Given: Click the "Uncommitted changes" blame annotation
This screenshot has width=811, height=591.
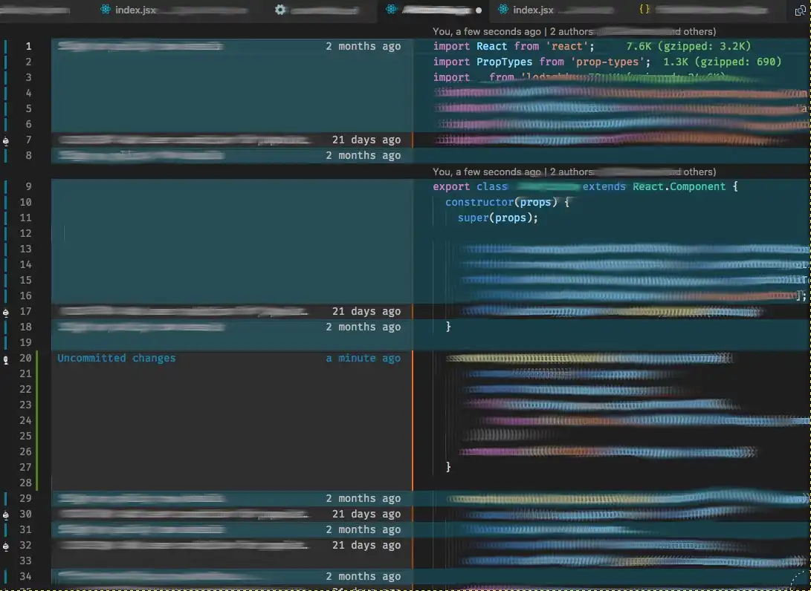Looking at the screenshot, I should point(117,358).
